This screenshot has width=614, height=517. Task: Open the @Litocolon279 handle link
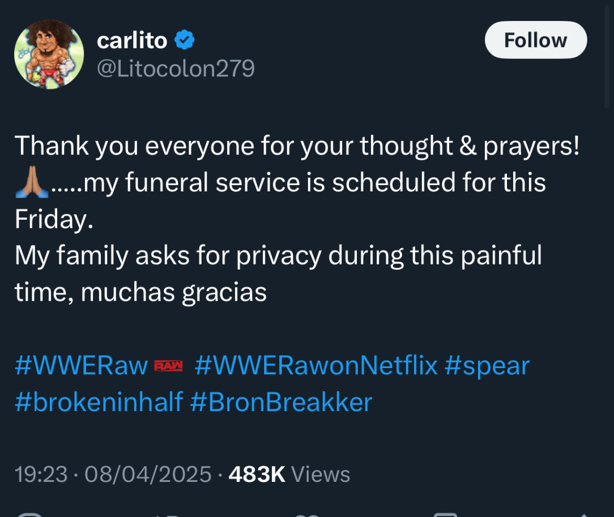pos(176,69)
